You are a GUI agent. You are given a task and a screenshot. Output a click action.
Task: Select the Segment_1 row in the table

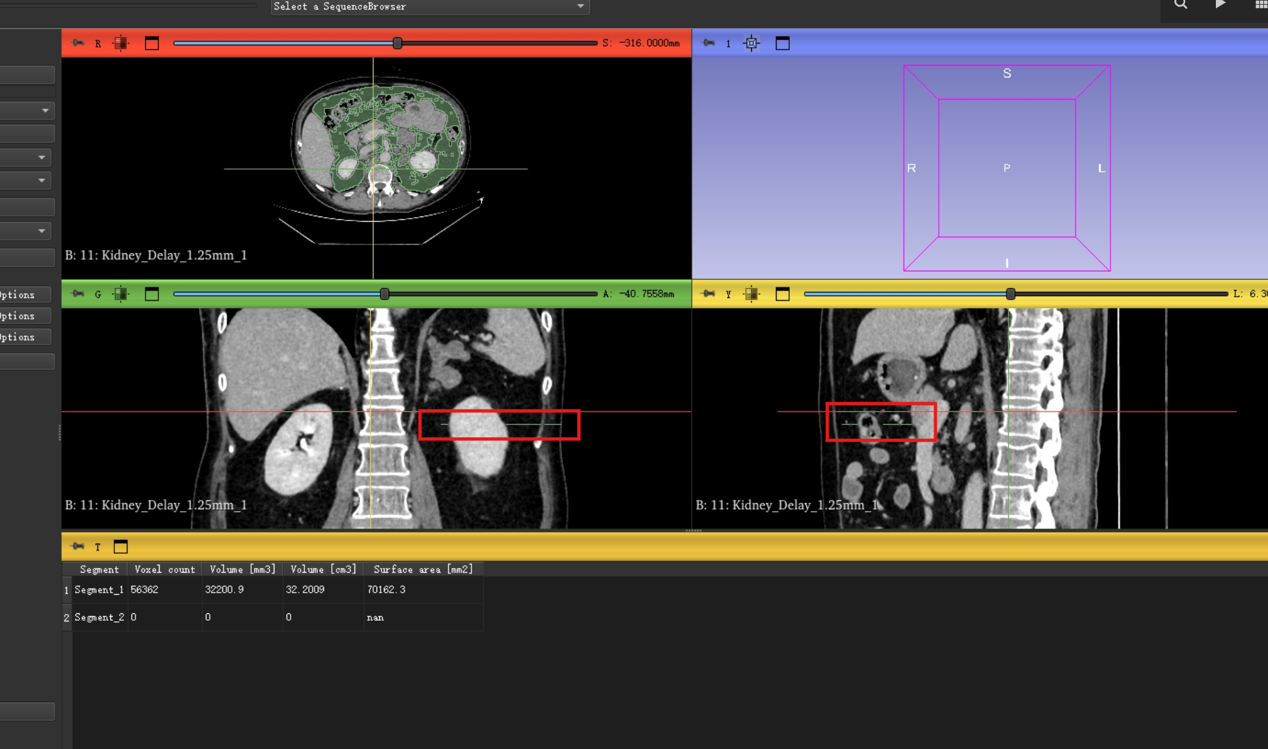[x=99, y=590]
